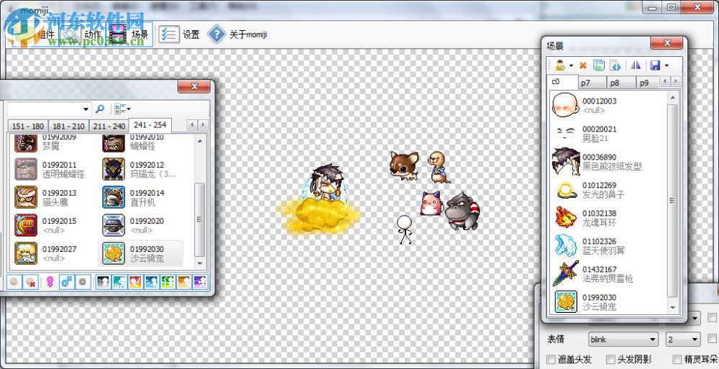The image size is (719, 369).
Task: Select the 01992012 玛瑙龙 mount
Action: coord(142,169)
